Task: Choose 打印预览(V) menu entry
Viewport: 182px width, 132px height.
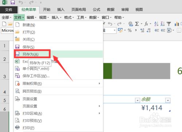Action: [59, 121]
